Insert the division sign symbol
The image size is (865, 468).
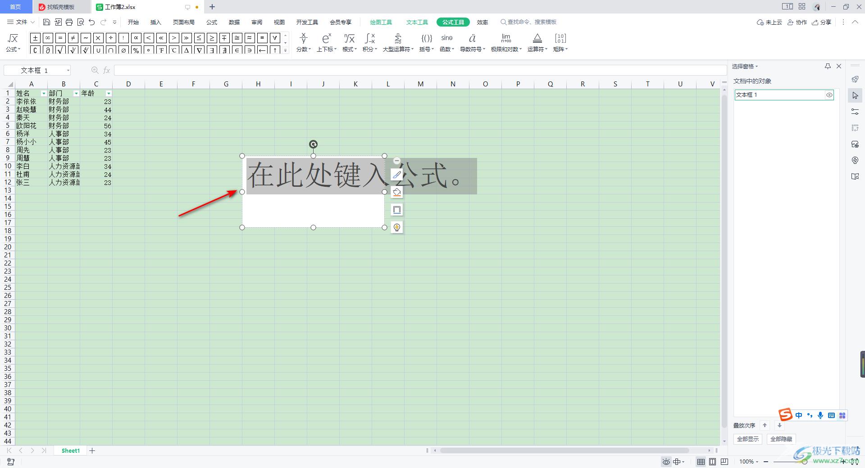tap(111, 38)
